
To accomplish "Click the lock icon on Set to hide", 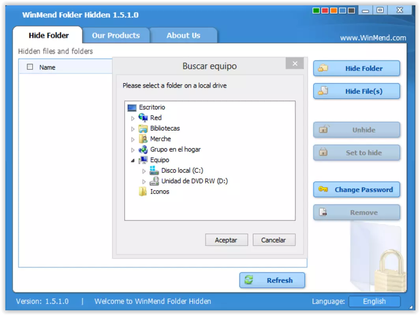I will [x=323, y=152].
